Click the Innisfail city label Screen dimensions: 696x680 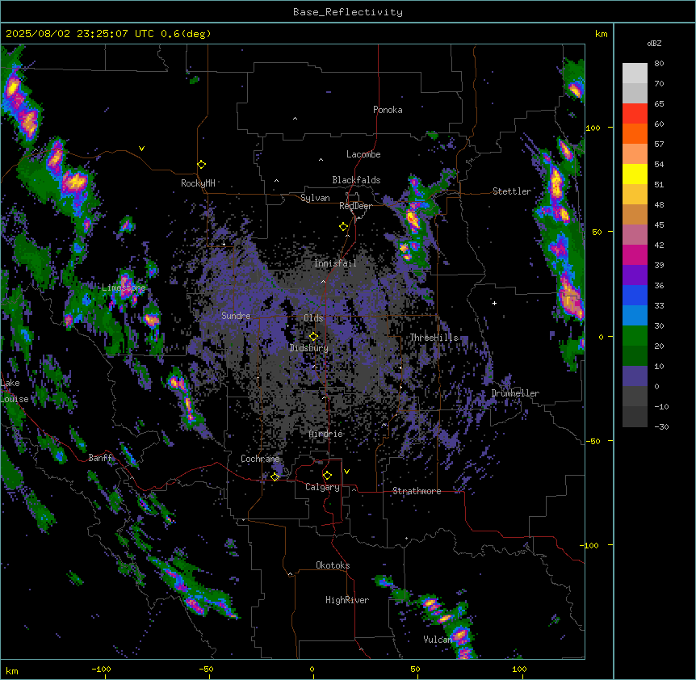click(335, 263)
